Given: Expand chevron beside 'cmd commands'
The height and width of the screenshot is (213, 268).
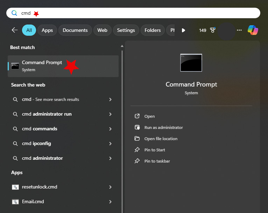Looking at the screenshot, I should point(111,129).
